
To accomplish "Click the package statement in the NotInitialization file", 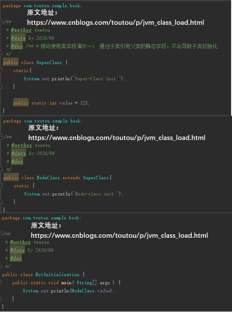I will pos(42,218).
